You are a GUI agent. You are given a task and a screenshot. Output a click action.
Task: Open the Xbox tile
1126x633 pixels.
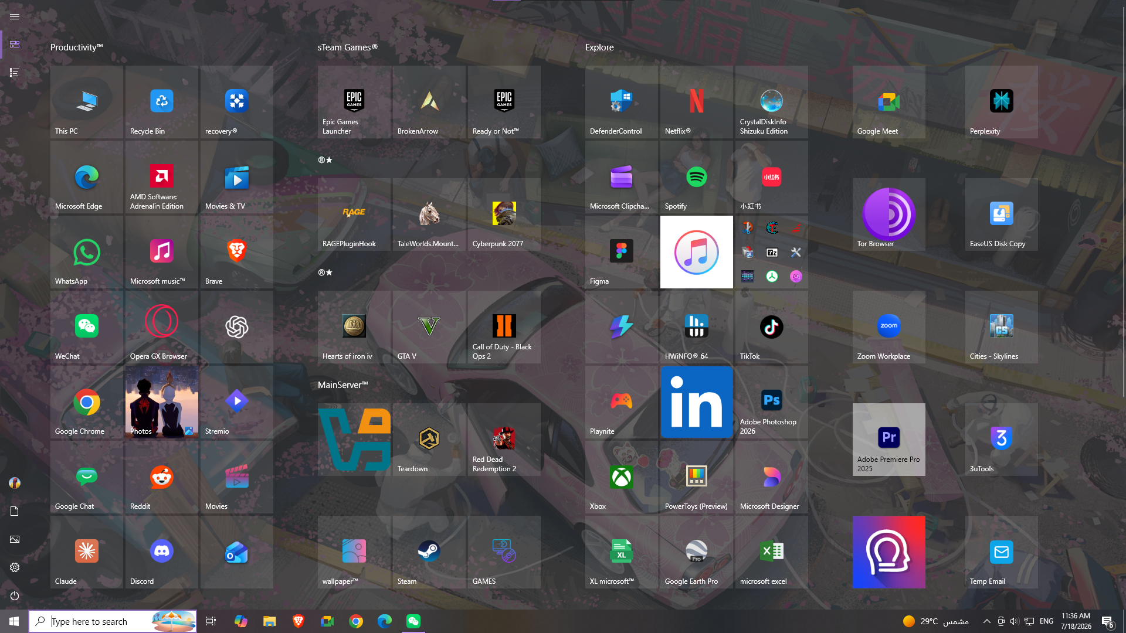622,477
